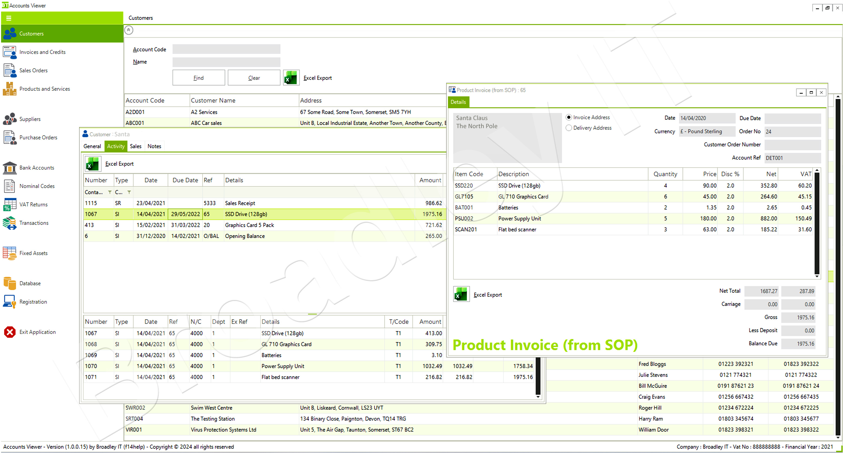Select Sales Orders in the sidebar
This screenshot has height=453, width=843.
[33, 70]
